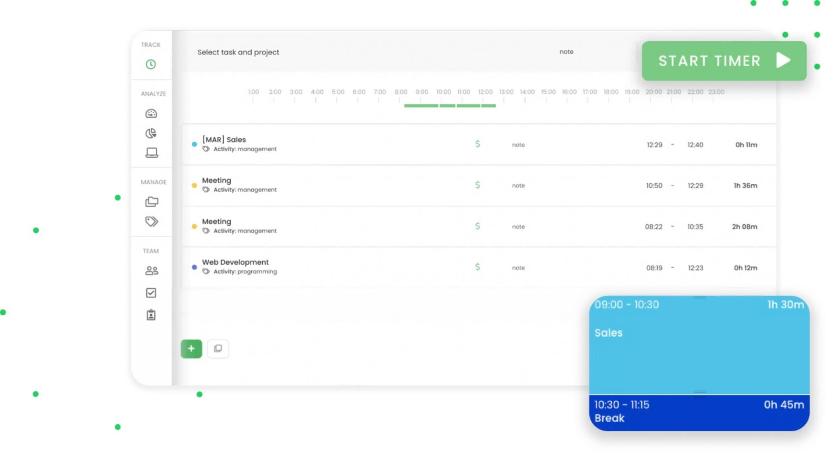Open the Team members group icon
This screenshot has height=452, width=826.
pos(150,270)
